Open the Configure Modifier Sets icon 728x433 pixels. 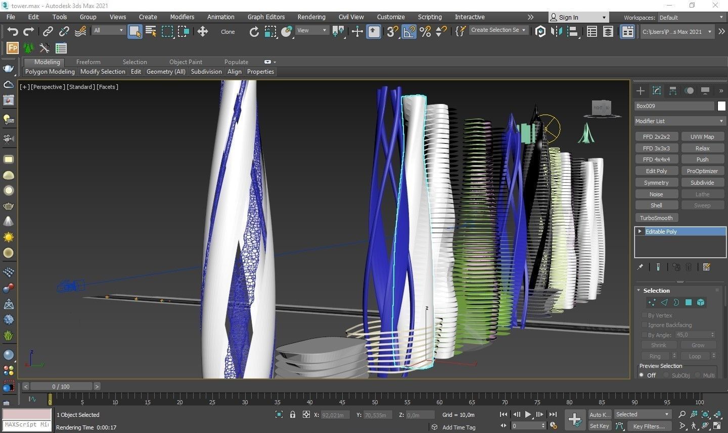[706, 267]
